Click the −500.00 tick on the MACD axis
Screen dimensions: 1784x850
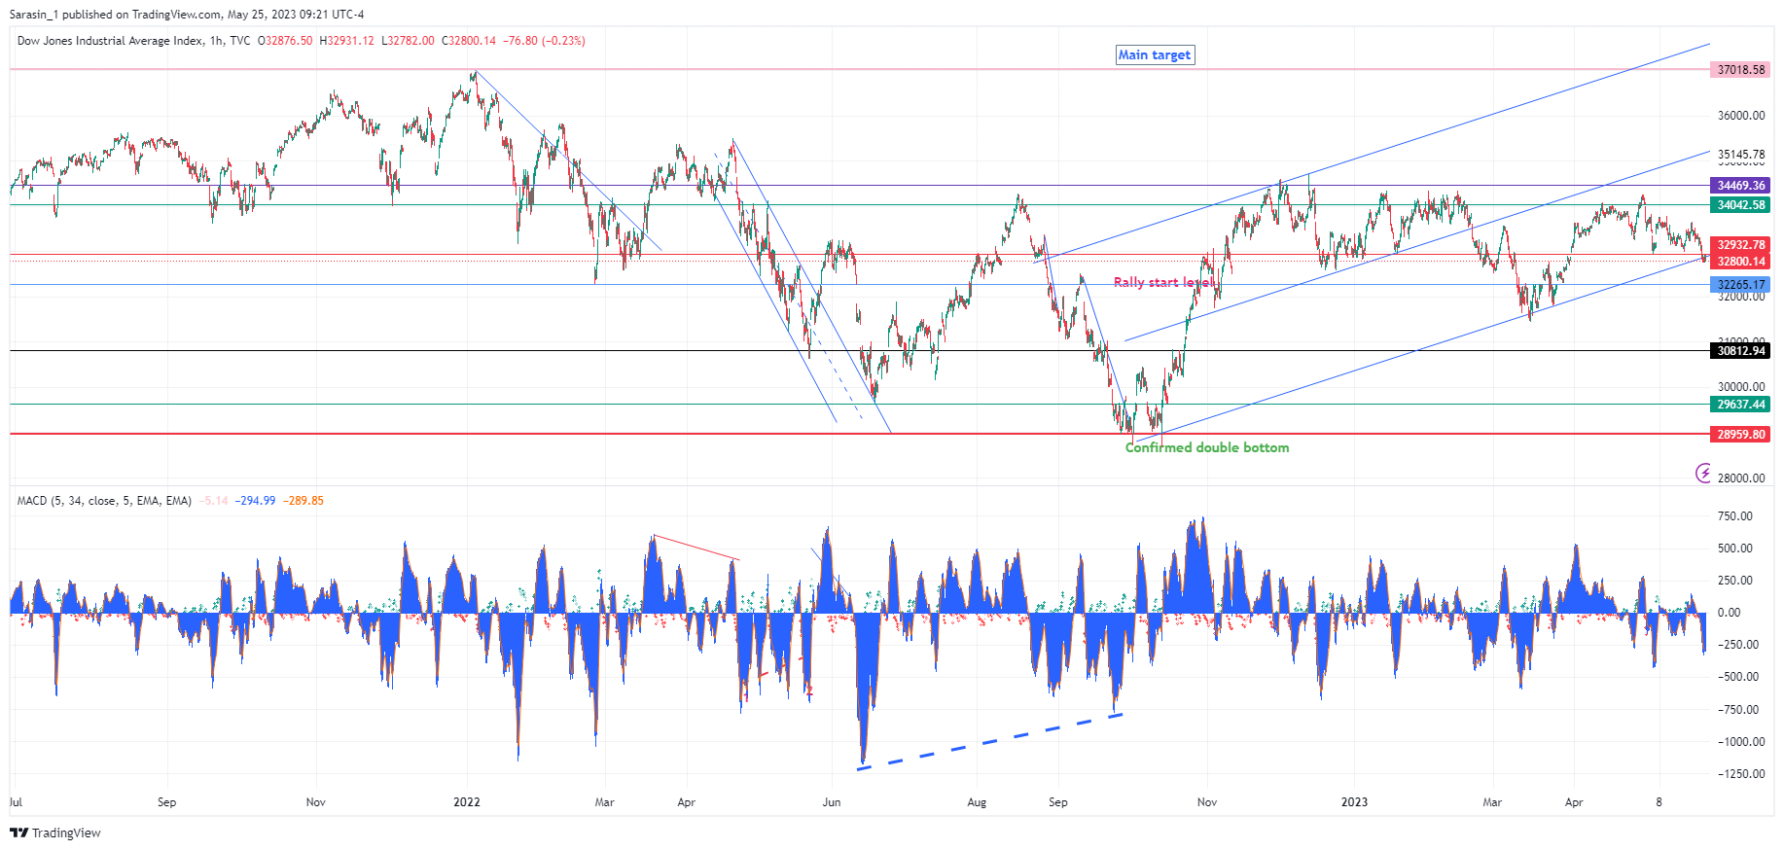click(x=1737, y=677)
